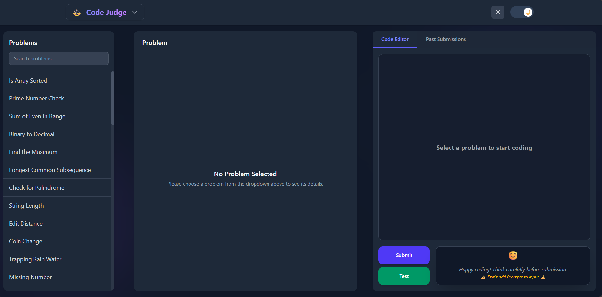The height and width of the screenshot is (297, 602).
Task: Switch to the Past Submissions tab
Action: coord(446,39)
